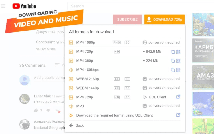Choose WEBM 1440p 2K format

click(87, 88)
